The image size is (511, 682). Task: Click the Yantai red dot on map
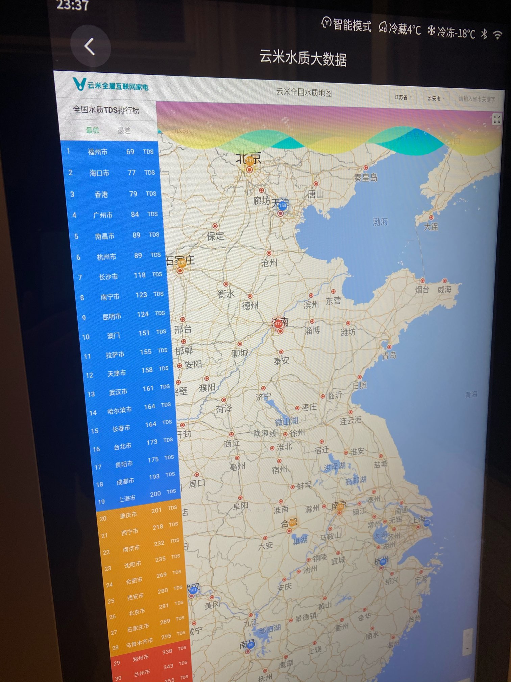pos(422,281)
